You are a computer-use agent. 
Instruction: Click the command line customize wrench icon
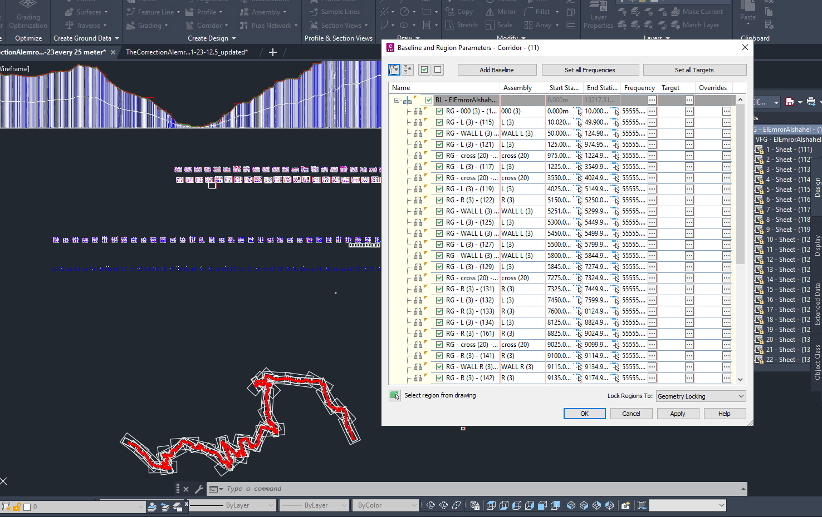tap(199, 489)
